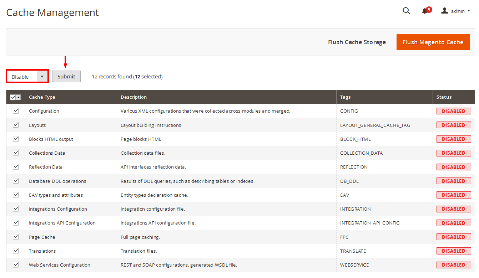This screenshot has height=278, width=479.
Task: Click Blocks HTML output cache type
Action: click(71, 139)
